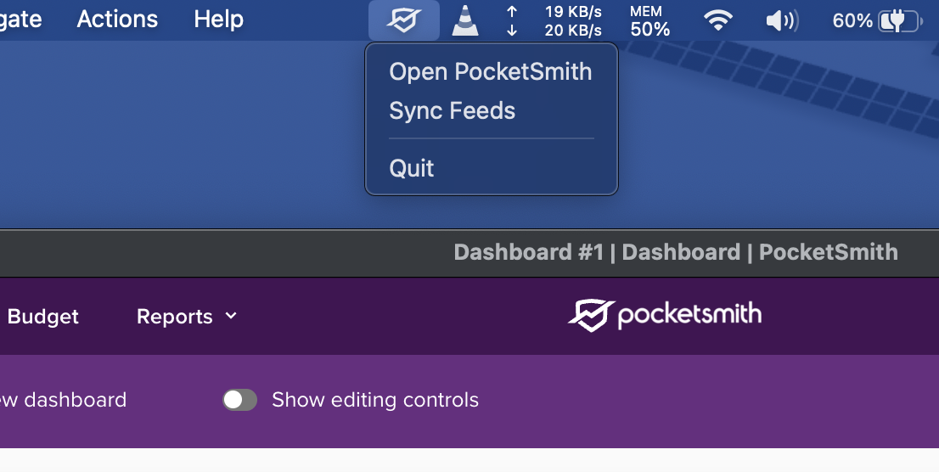Open the MEM 50% memory indicator
Image resolution: width=939 pixels, height=472 pixels.
(650, 20)
